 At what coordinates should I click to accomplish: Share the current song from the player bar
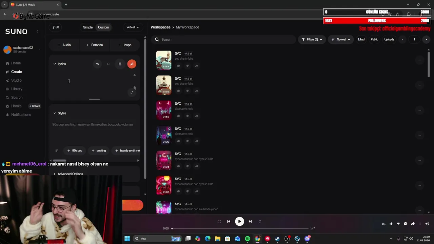coord(413,224)
